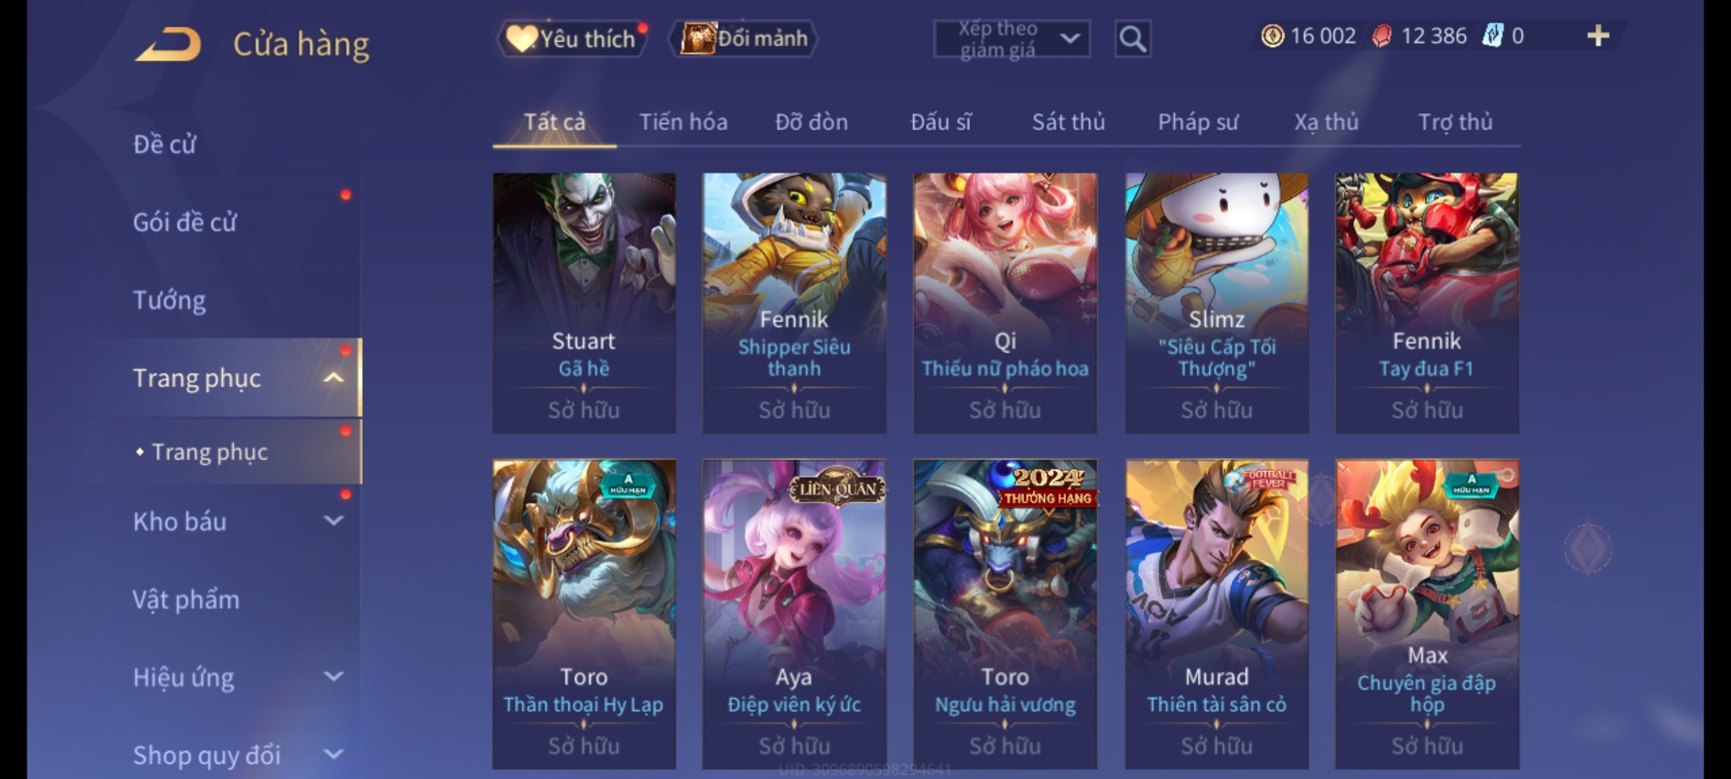Screen dimensions: 1731x779
Task: Open Yêu thích favorites heart button
Action: [x=572, y=39]
